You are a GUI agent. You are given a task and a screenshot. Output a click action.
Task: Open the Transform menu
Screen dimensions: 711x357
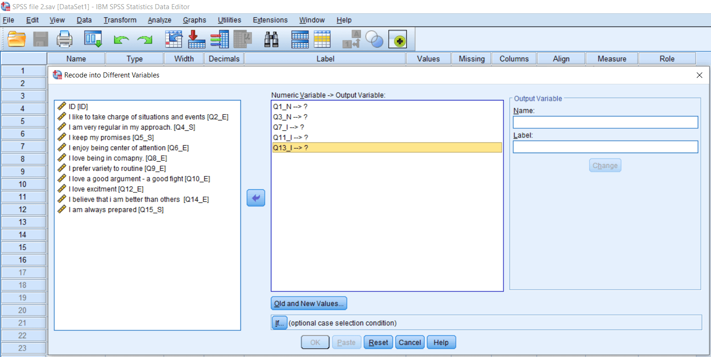tap(120, 20)
